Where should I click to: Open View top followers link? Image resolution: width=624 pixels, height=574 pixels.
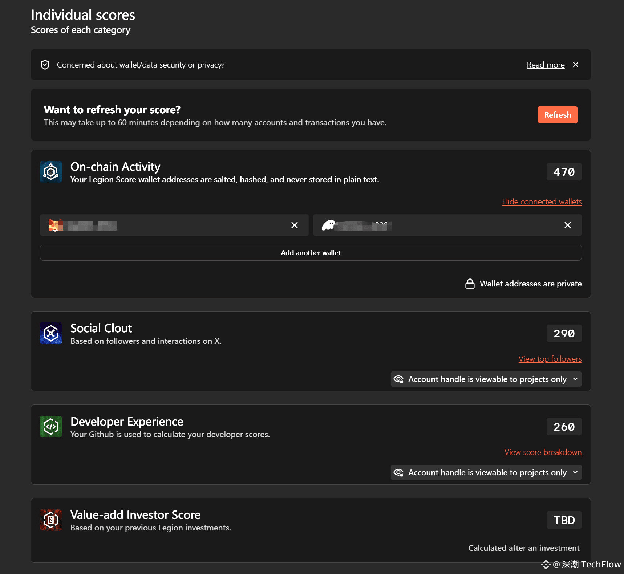point(550,359)
